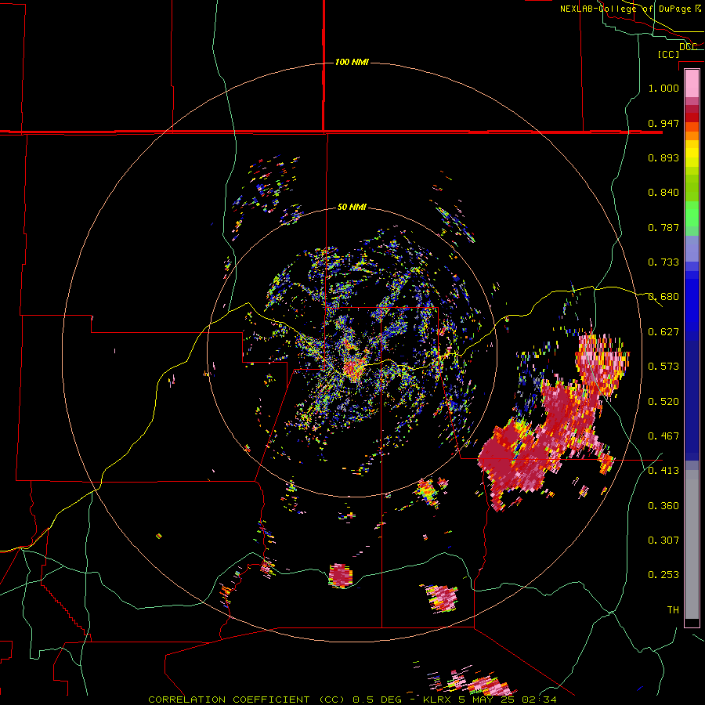Click the DCC label above the scale
The height and width of the screenshot is (705, 705).
coord(688,46)
